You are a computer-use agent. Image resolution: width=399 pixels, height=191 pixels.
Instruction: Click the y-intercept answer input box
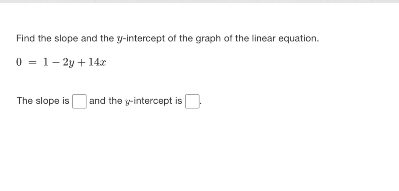coord(192,101)
